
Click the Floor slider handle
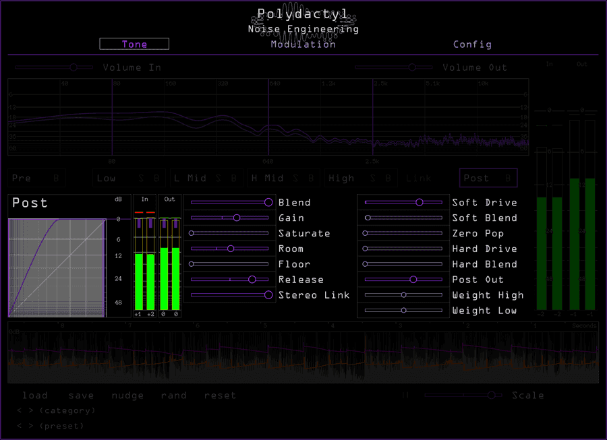coord(192,264)
